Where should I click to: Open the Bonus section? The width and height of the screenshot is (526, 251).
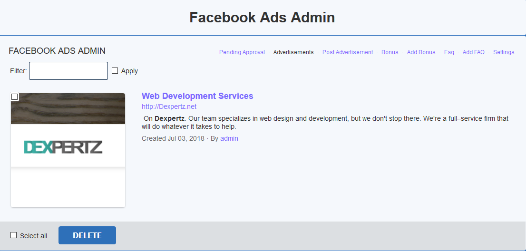click(x=390, y=52)
